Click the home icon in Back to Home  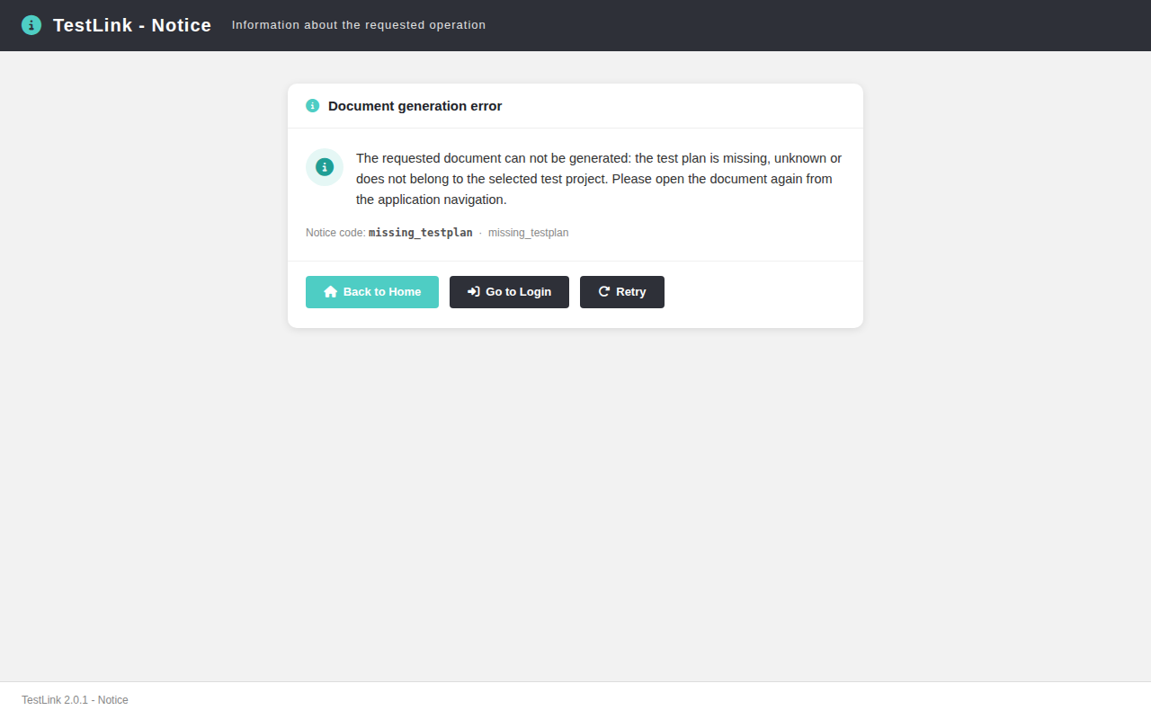tap(330, 292)
